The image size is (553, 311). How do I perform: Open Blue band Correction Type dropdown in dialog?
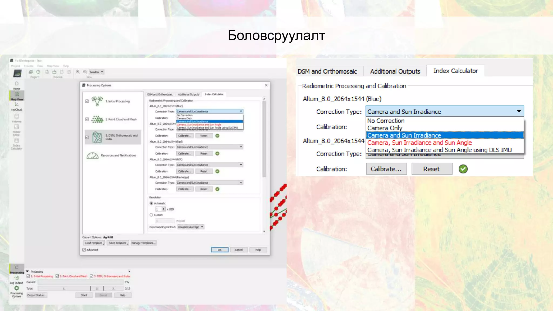coord(210,111)
